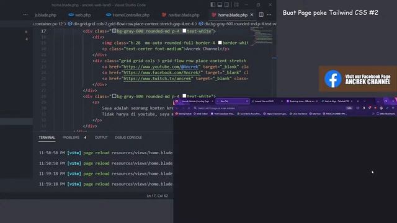
Task: Click 'Ancrek Channel' paragraph text in code
Action: (203, 49)
